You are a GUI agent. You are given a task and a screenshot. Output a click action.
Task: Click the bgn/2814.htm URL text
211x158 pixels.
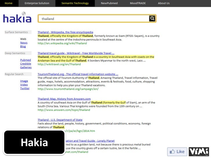pos(80,131)
